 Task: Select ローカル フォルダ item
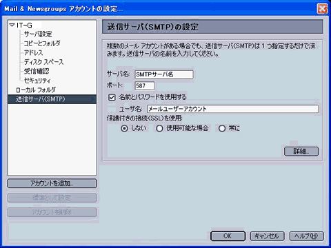pos(36,90)
